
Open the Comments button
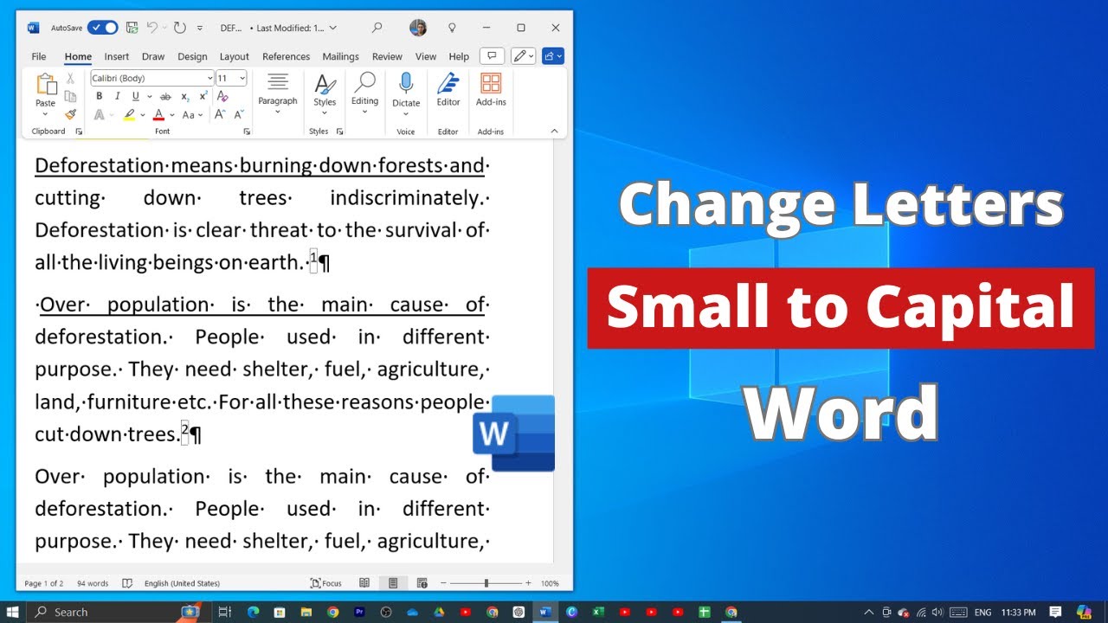pyautogui.click(x=492, y=56)
